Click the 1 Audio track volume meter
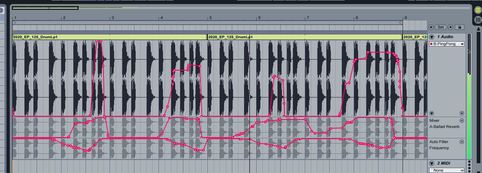The image size is (482, 173). [x=469, y=96]
